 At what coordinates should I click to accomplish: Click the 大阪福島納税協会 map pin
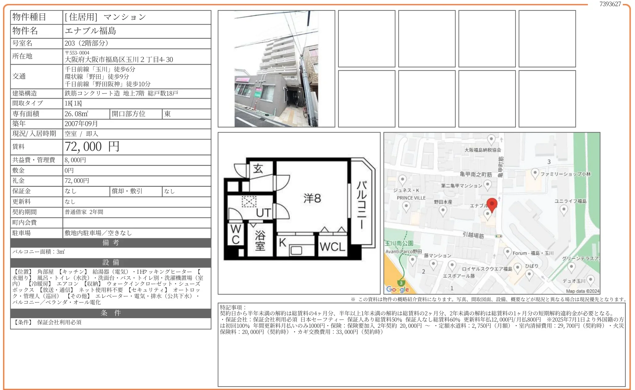[491, 139]
